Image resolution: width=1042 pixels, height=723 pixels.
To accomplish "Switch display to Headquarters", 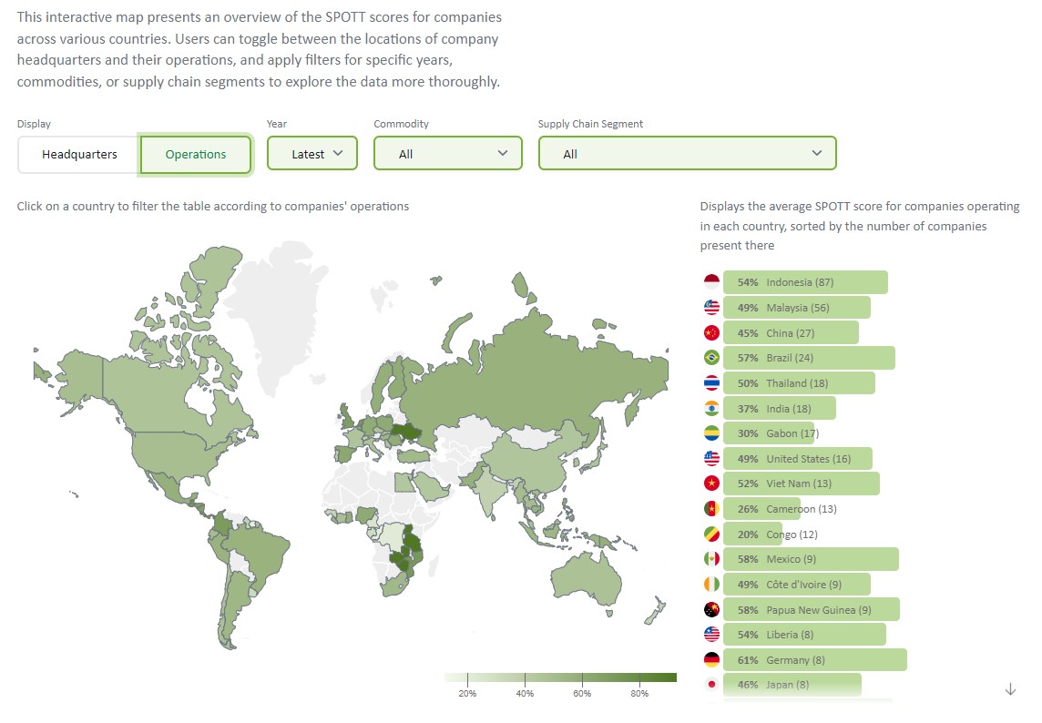I will click(77, 155).
